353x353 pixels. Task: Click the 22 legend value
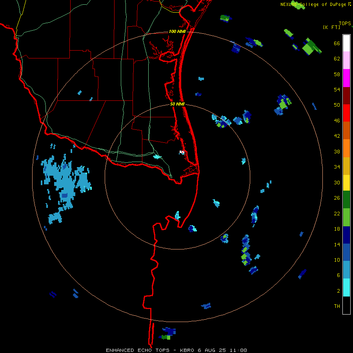pyautogui.click(x=337, y=213)
